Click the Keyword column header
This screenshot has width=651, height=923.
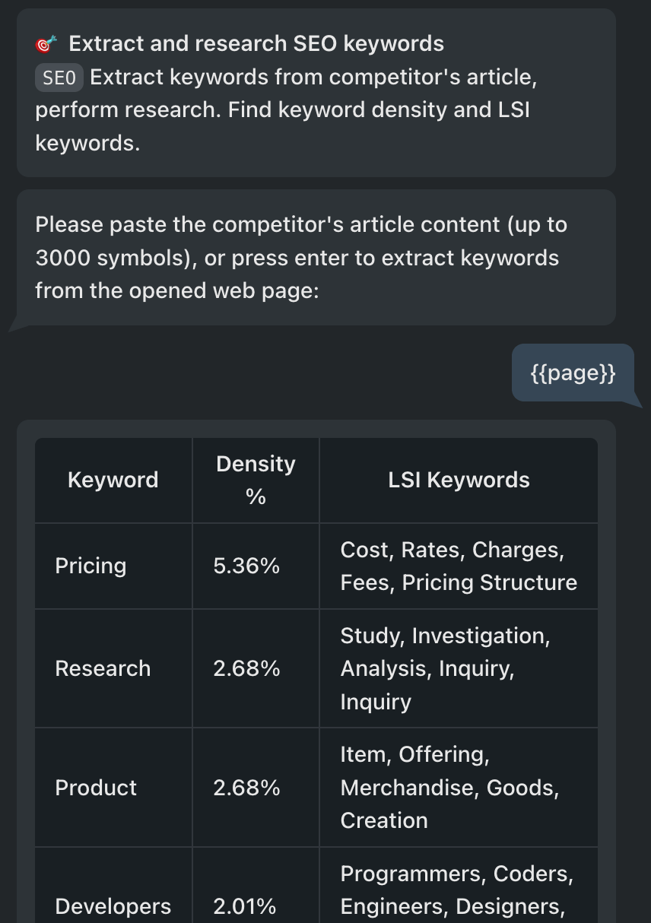[x=113, y=481]
